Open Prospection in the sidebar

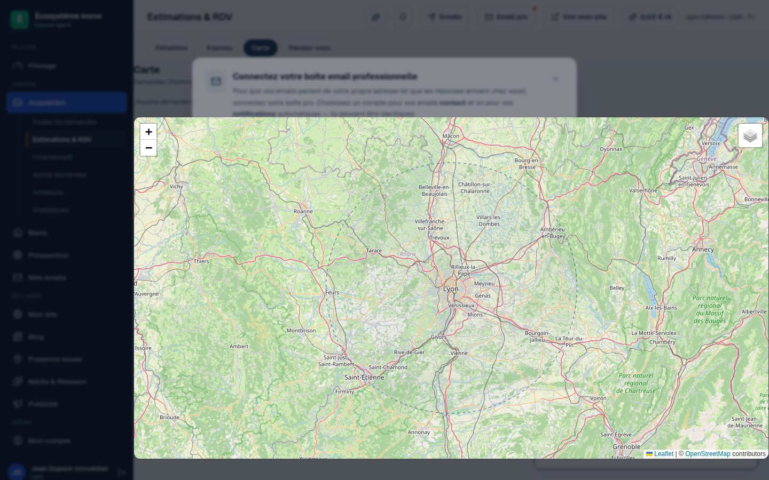[67, 255]
